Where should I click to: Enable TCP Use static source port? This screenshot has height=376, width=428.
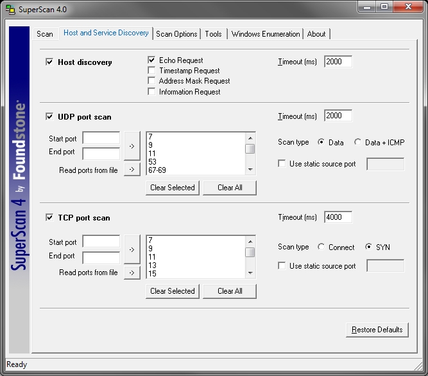[x=282, y=266]
